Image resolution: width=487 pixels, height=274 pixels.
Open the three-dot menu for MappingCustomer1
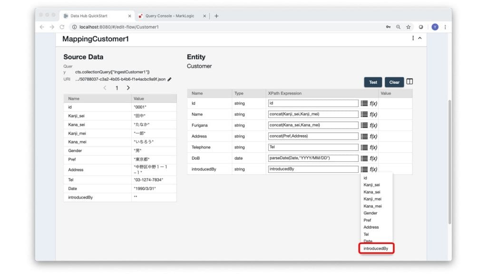tap(413, 38)
